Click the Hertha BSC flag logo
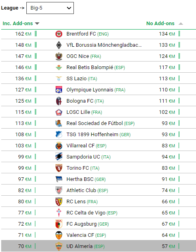The image size is (196, 252). pos(59,179)
